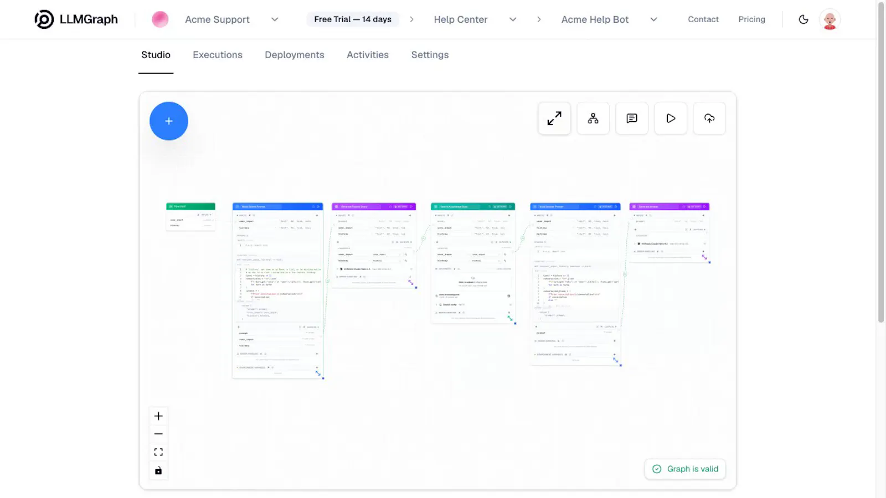Click resize arrow on Generate Answer node

point(704,257)
